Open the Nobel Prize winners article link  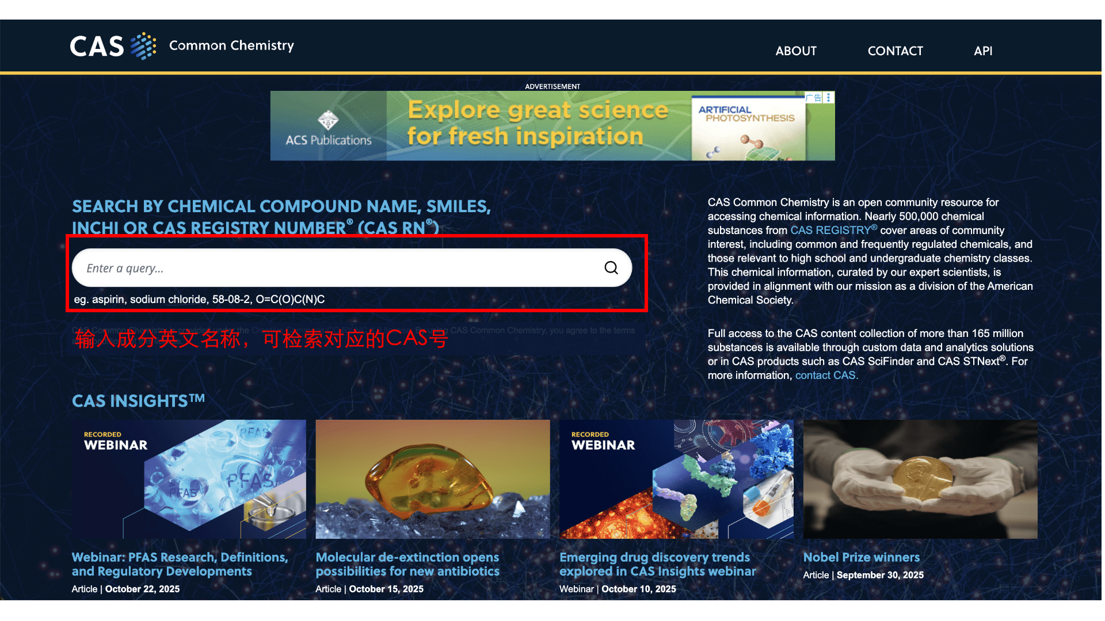click(862, 557)
